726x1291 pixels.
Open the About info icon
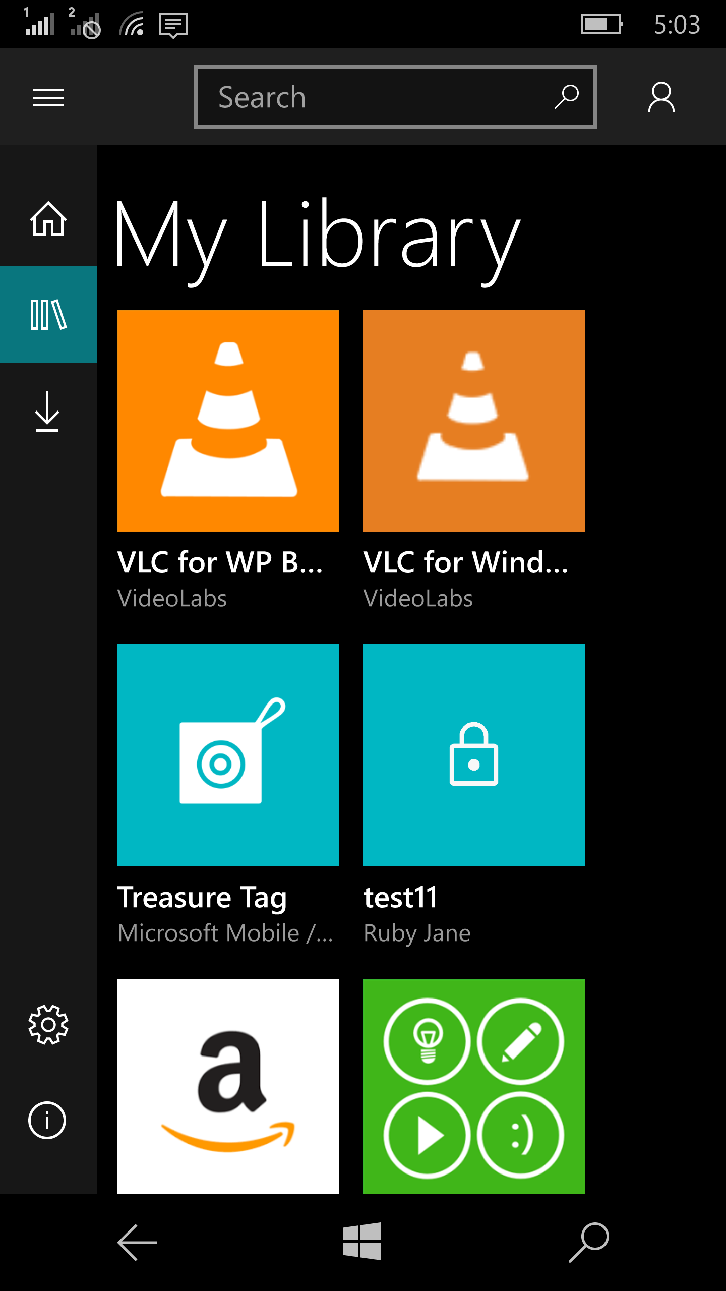tap(47, 1121)
